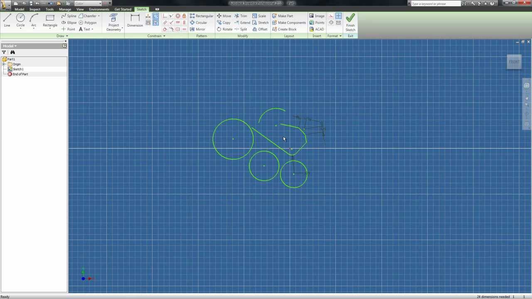Select the Rectangle tool
Screen dimensions: 532x299
[50, 20]
